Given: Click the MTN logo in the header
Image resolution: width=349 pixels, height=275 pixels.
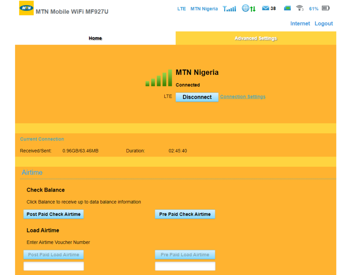Looking at the screenshot, I should (x=26, y=8).
